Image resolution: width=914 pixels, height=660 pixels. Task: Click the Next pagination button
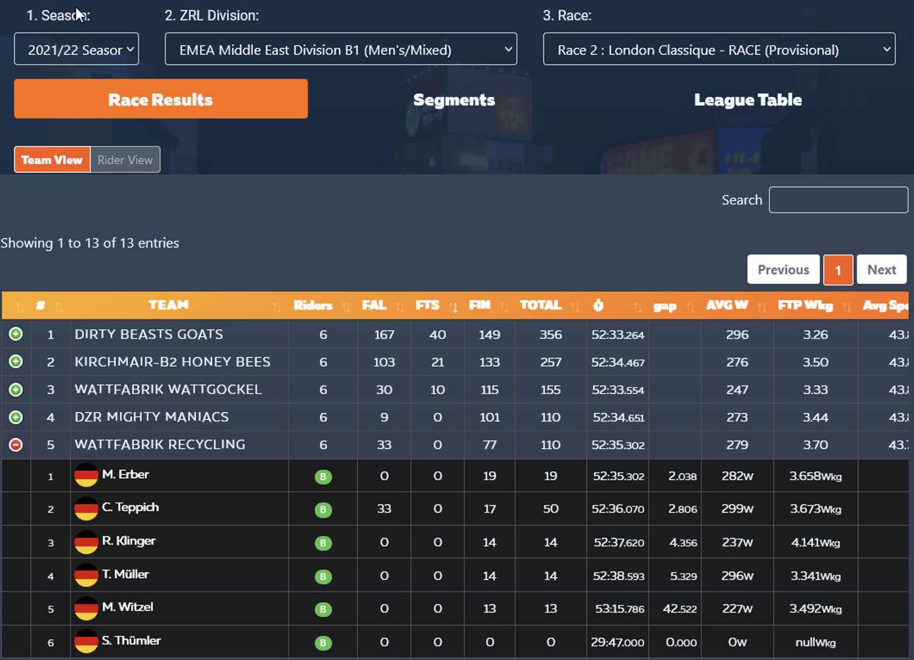point(881,270)
